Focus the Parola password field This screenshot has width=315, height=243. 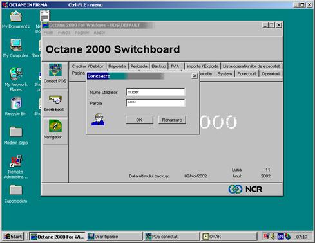coord(155,103)
